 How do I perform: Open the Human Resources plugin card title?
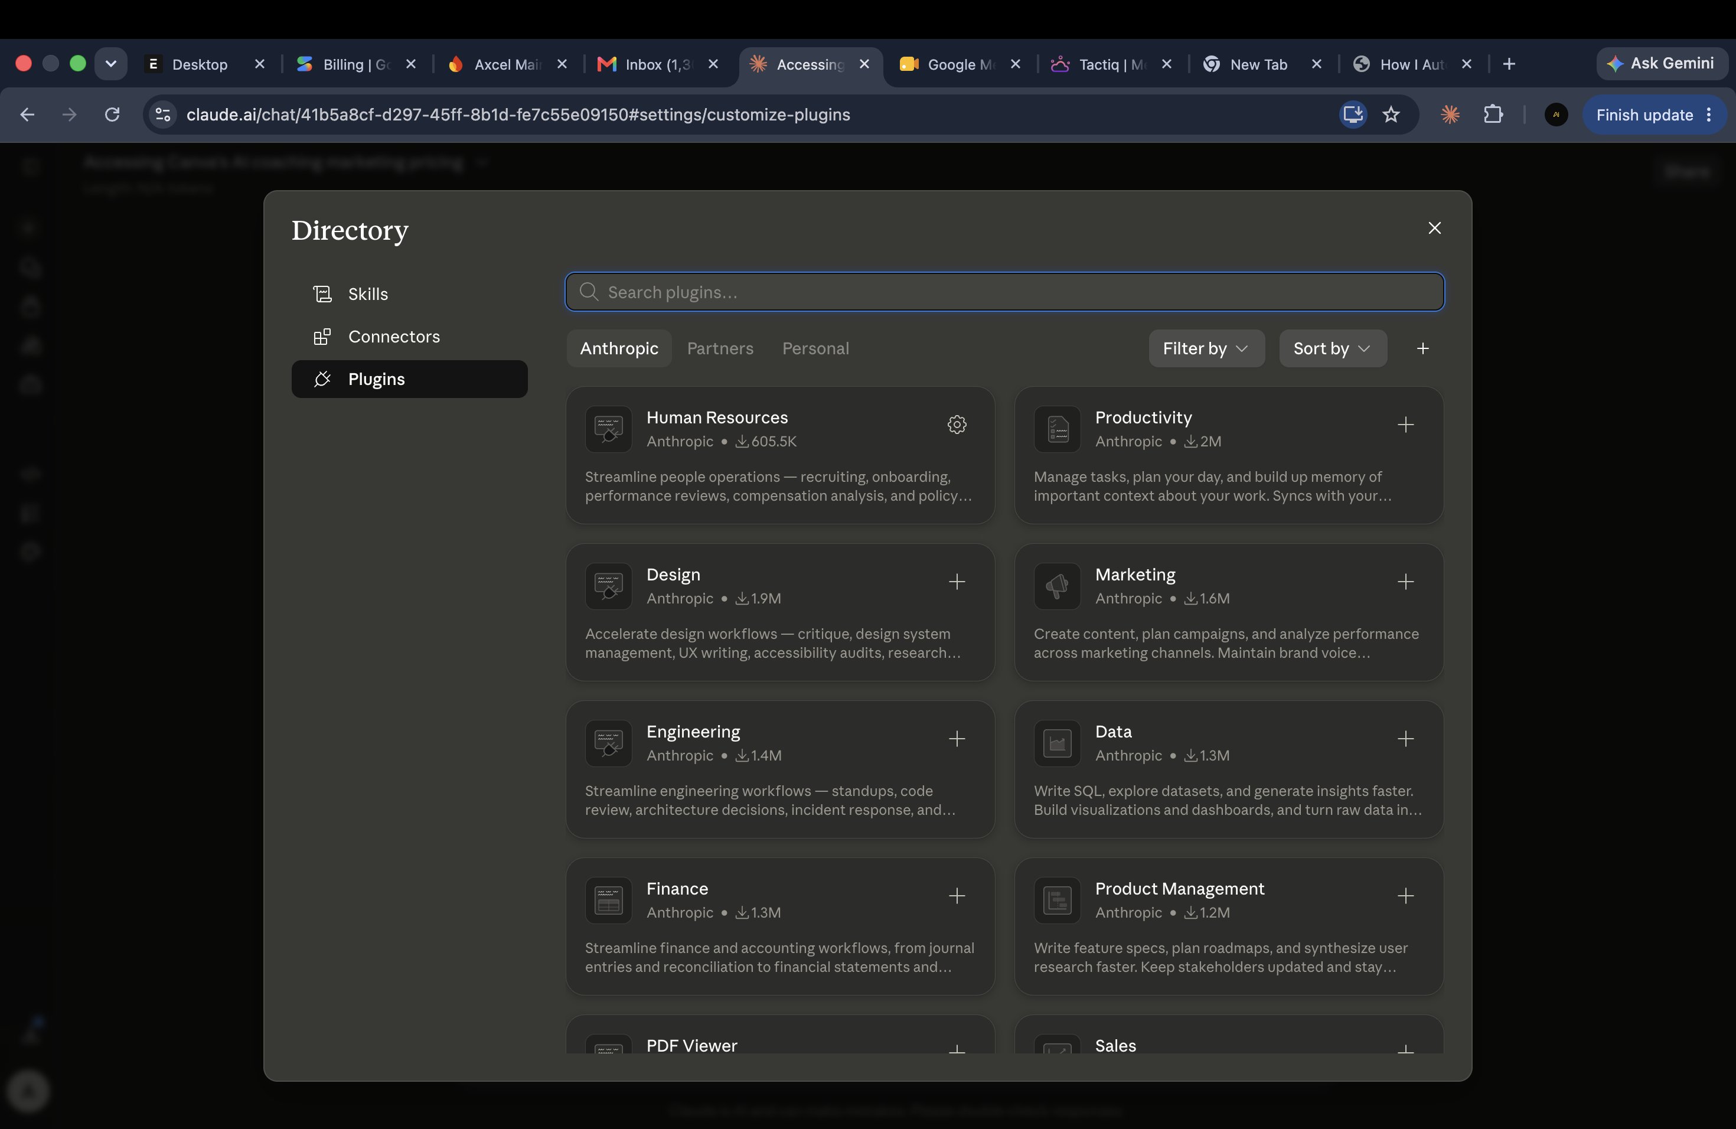pos(716,417)
